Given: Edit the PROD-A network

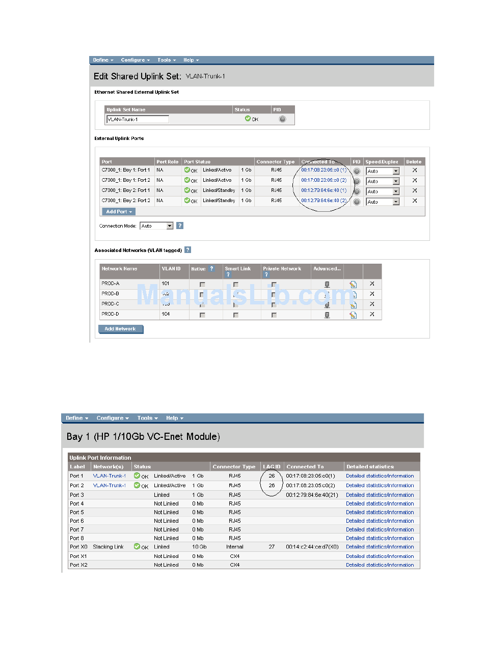Looking at the screenshot, I should point(353,285).
